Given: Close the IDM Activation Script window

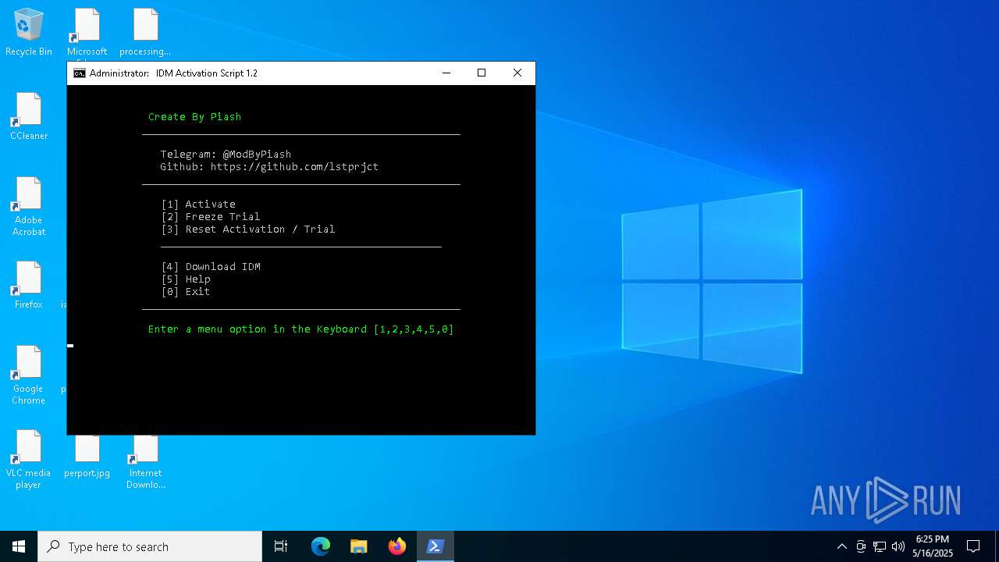Looking at the screenshot, I should 517,73.
